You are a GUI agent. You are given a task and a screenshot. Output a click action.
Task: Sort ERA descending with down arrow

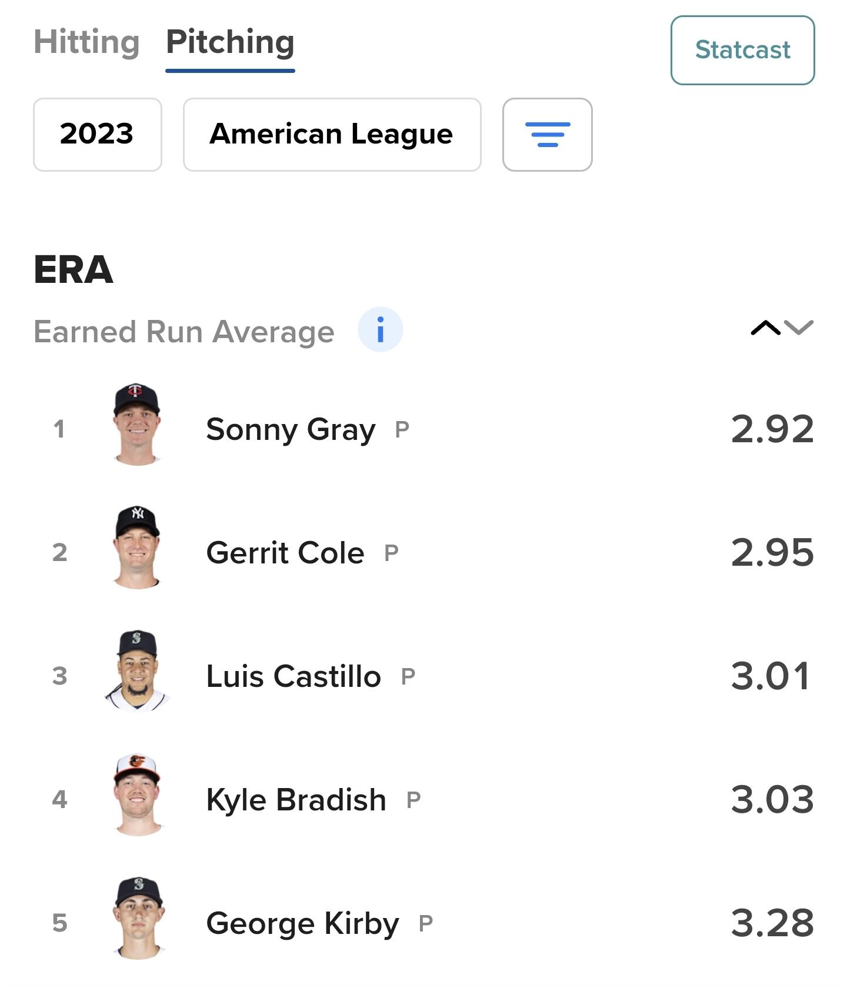point(799,328)
